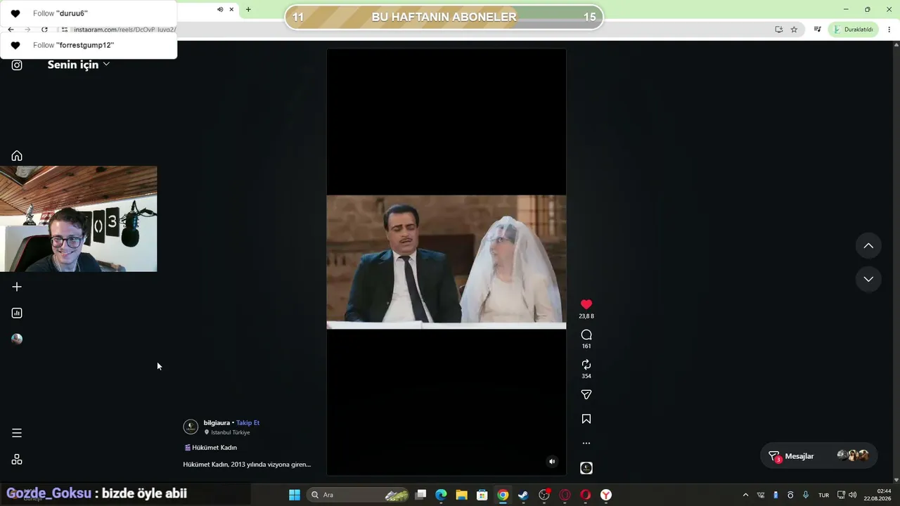
Task: Open the Instagram logo home link
Action: pyautogui.click(x=17, y=65)
